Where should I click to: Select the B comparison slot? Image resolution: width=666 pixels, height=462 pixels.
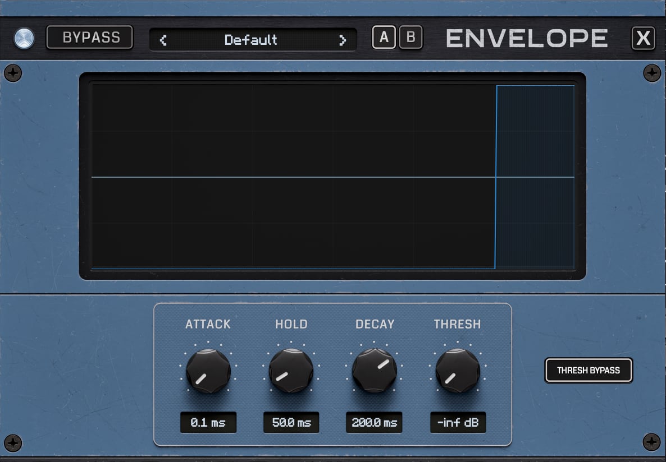point(410,38)
